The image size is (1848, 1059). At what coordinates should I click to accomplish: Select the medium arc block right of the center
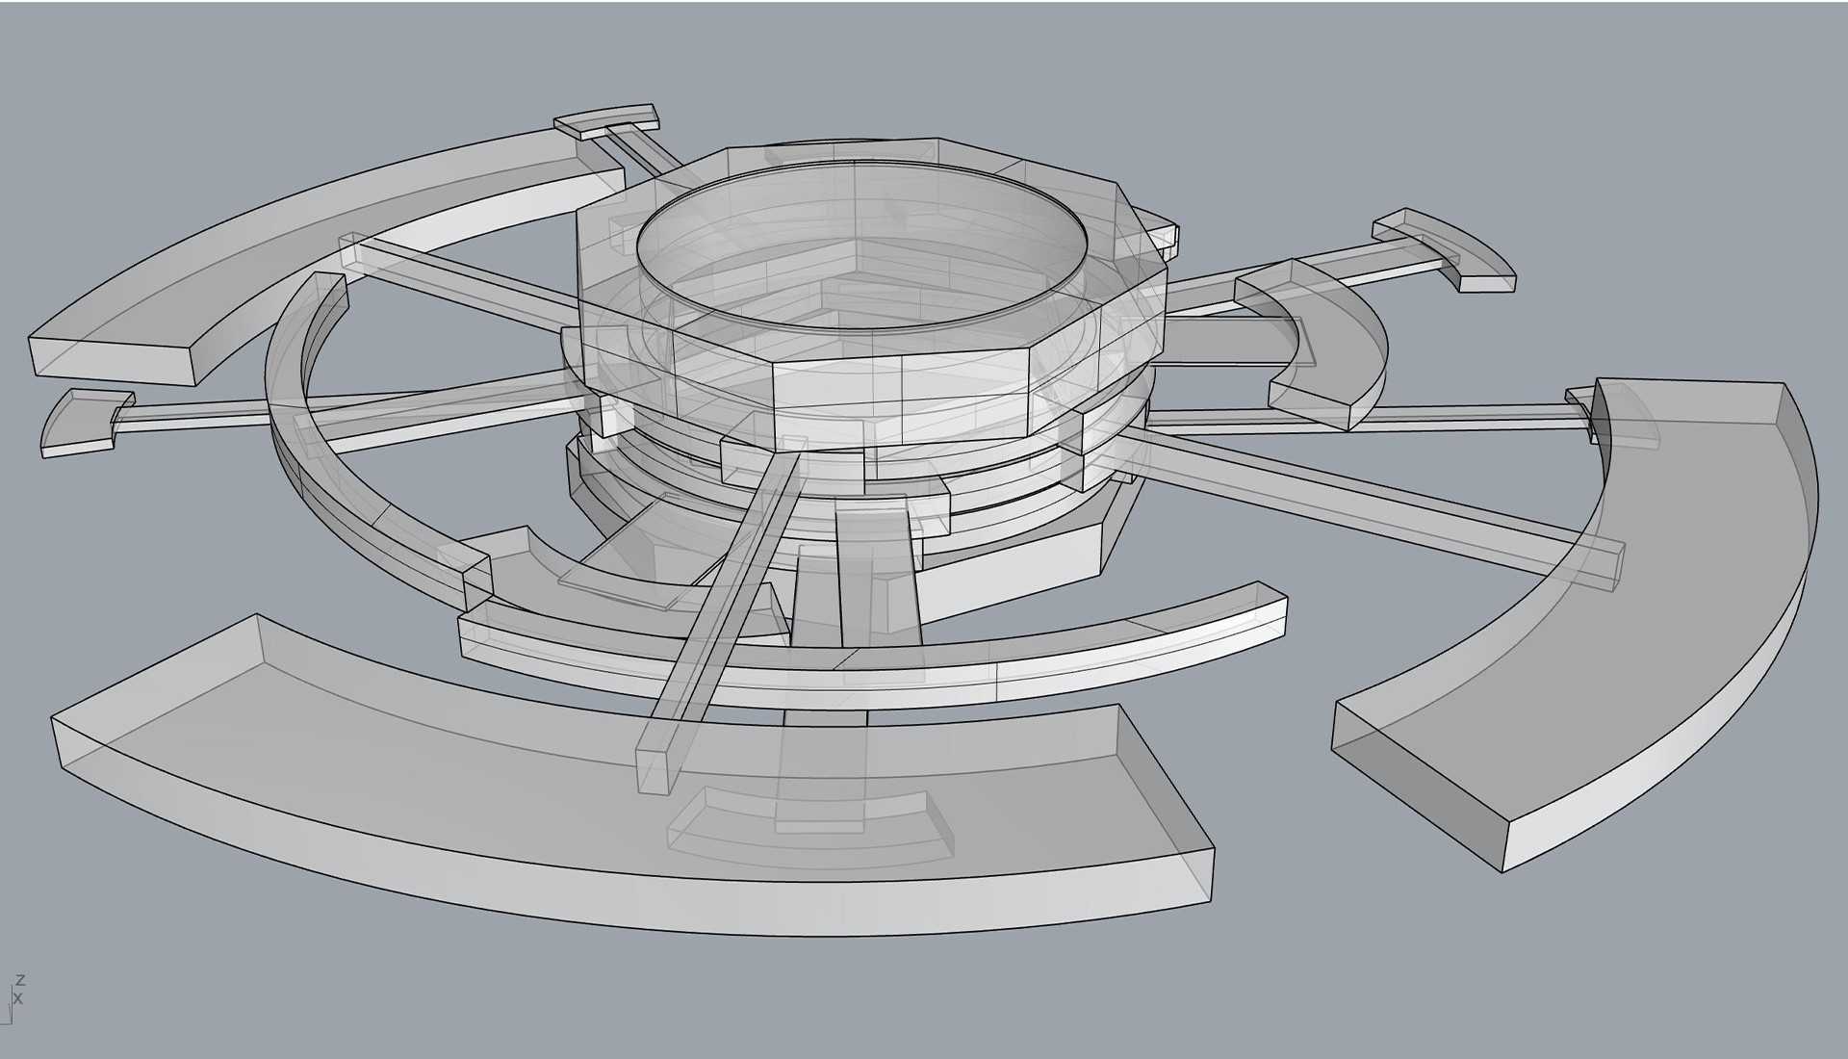[1311, 345]
